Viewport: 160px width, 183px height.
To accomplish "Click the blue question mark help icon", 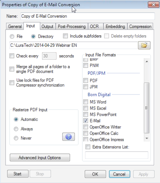I will [x=68, y=137].
